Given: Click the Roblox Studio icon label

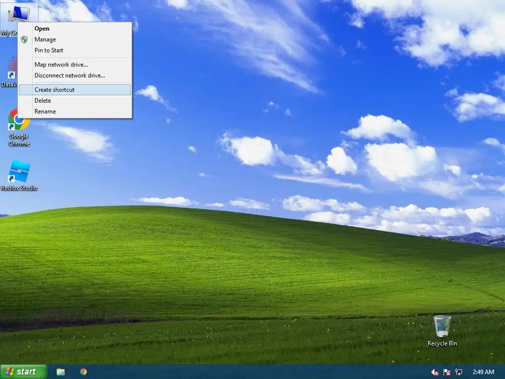Looking at the screenshot, I should coord(19,188).
